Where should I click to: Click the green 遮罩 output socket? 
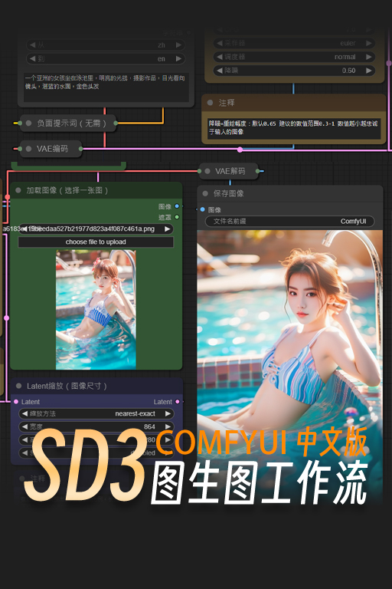click(177, 217)
